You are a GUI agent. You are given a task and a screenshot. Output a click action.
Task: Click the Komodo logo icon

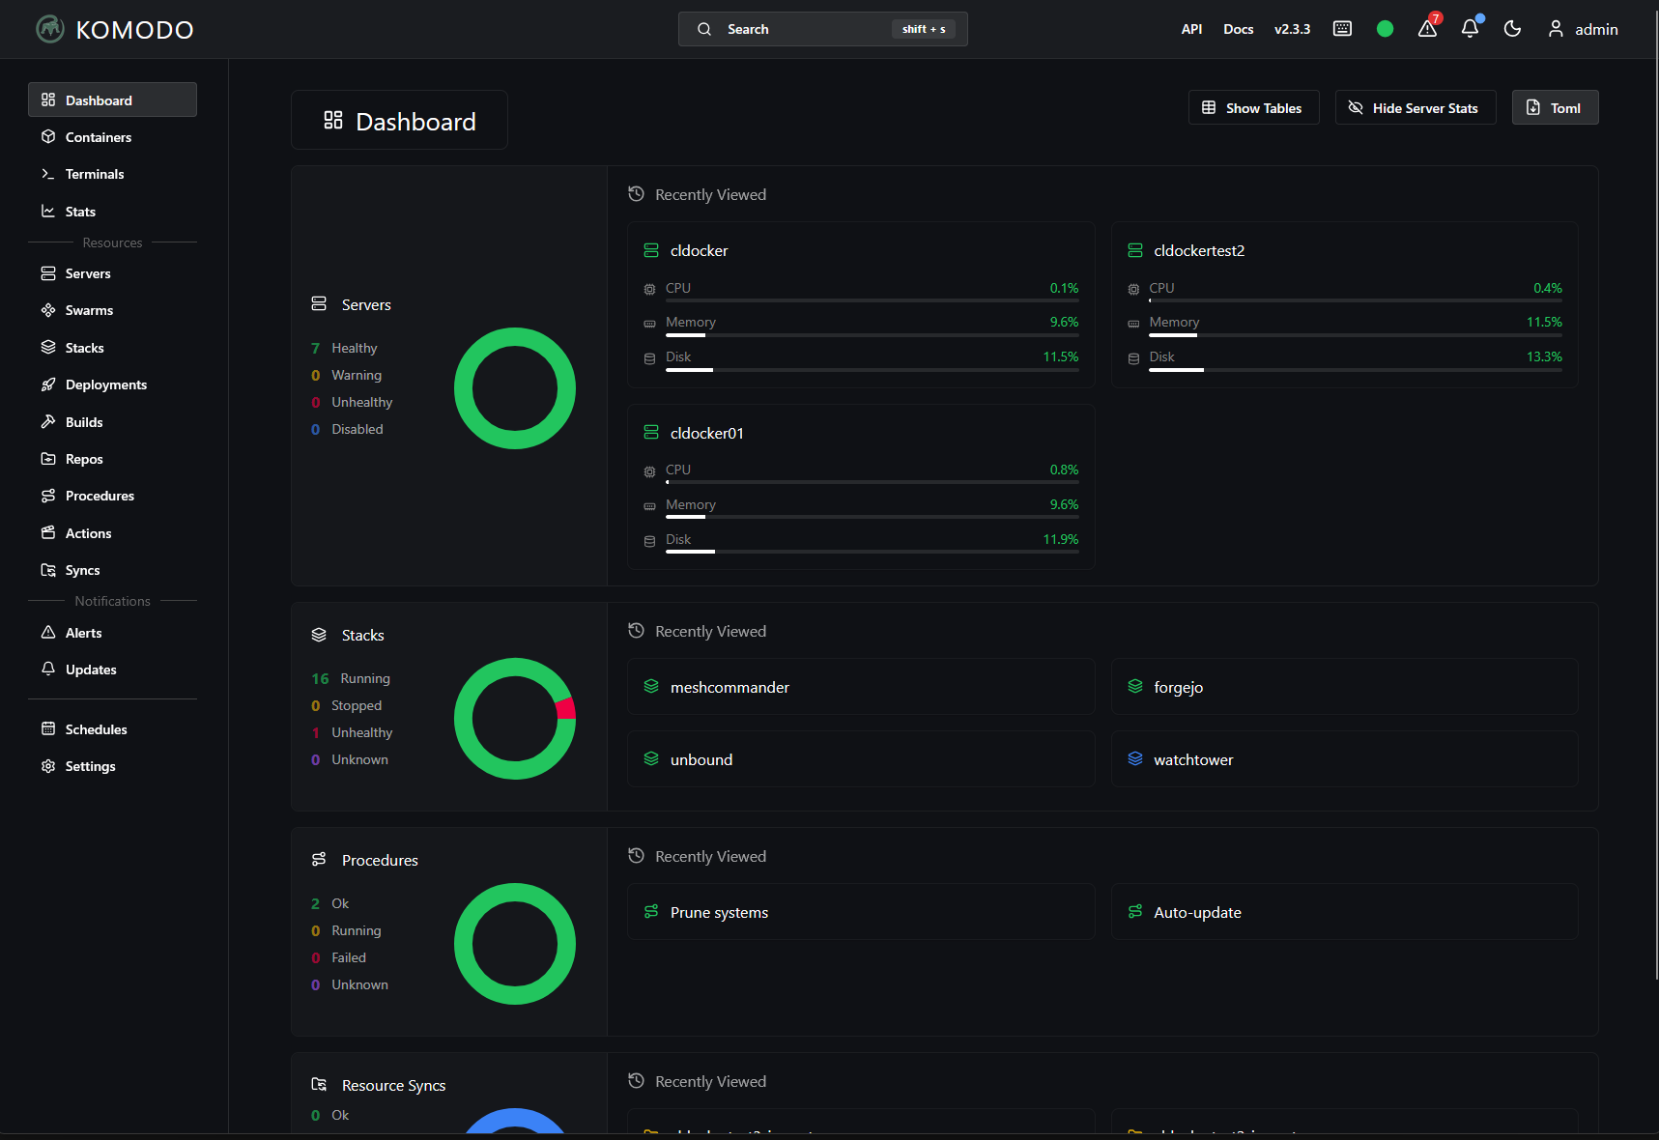coord(50,29)
